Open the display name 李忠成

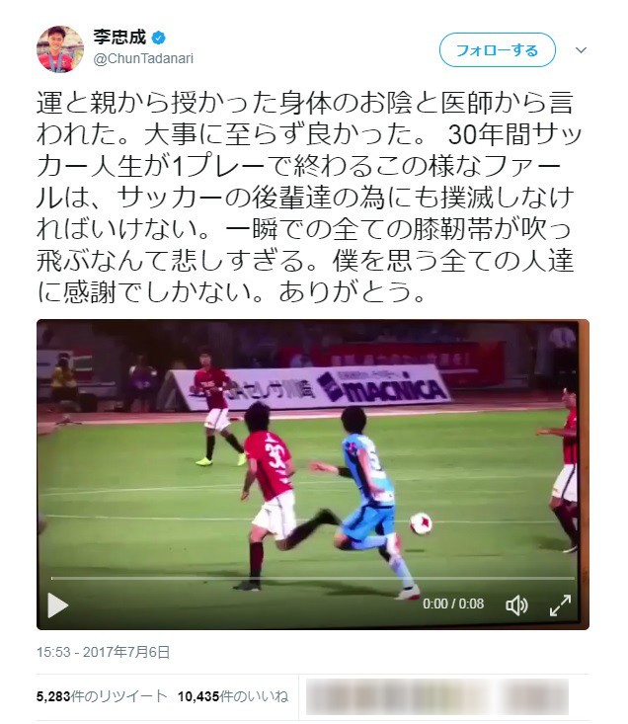click(119, 37)
